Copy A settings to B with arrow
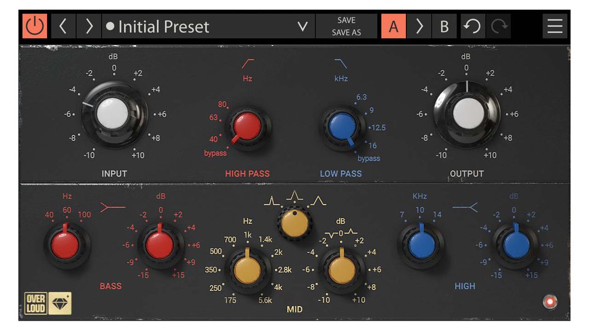 (419, 26)
